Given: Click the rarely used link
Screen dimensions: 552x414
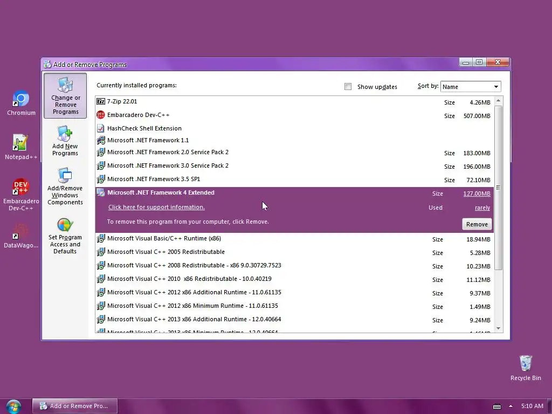Looking at the screenshot, I should click(x=482, y=208).
